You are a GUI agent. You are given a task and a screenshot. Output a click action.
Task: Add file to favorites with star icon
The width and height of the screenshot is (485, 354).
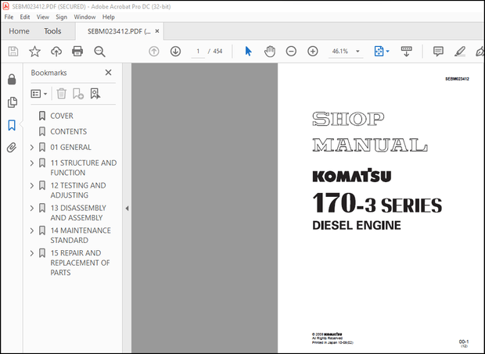coord(34,52)
